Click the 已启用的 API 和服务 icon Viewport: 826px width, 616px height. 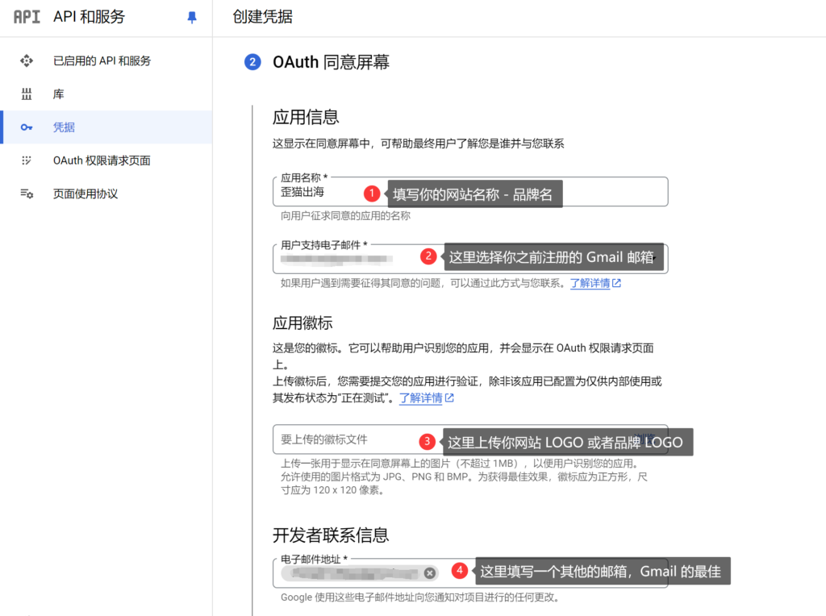tap(27, 61)
